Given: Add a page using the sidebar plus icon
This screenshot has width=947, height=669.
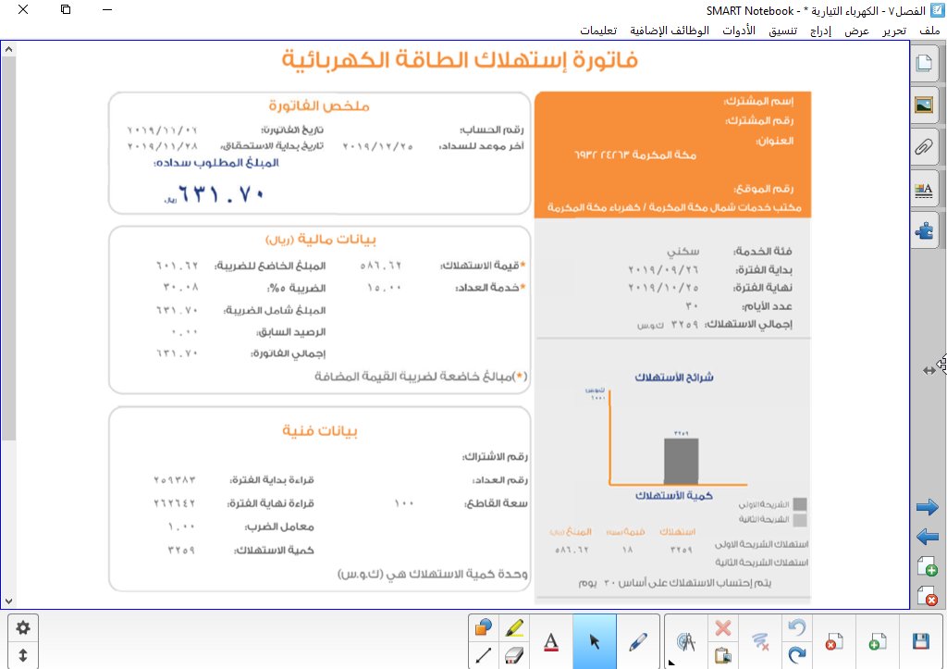Looking at the screenshot, I should pos(927,567).
